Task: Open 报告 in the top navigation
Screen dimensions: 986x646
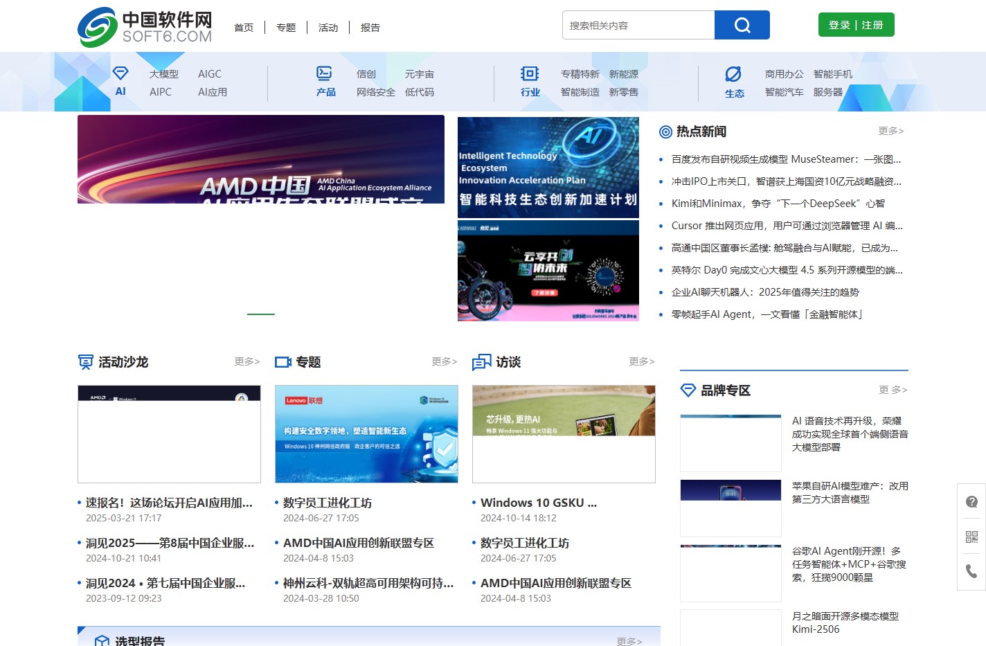Action: pos(370,28)
